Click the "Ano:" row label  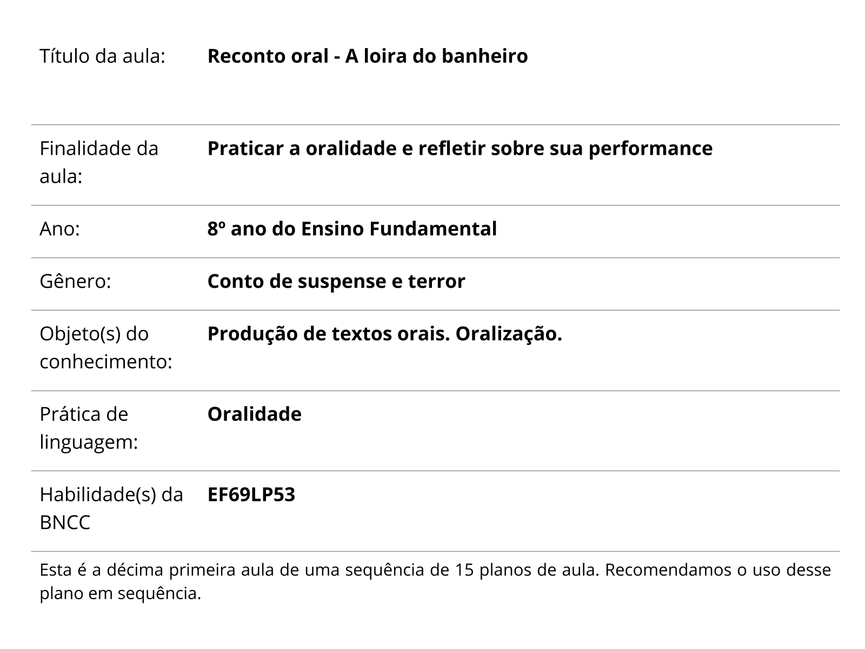[x=59, y=229]
